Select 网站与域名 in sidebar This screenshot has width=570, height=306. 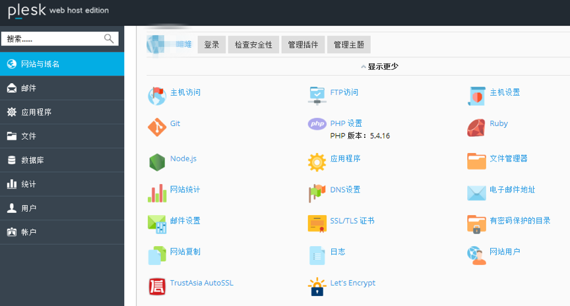62,64
